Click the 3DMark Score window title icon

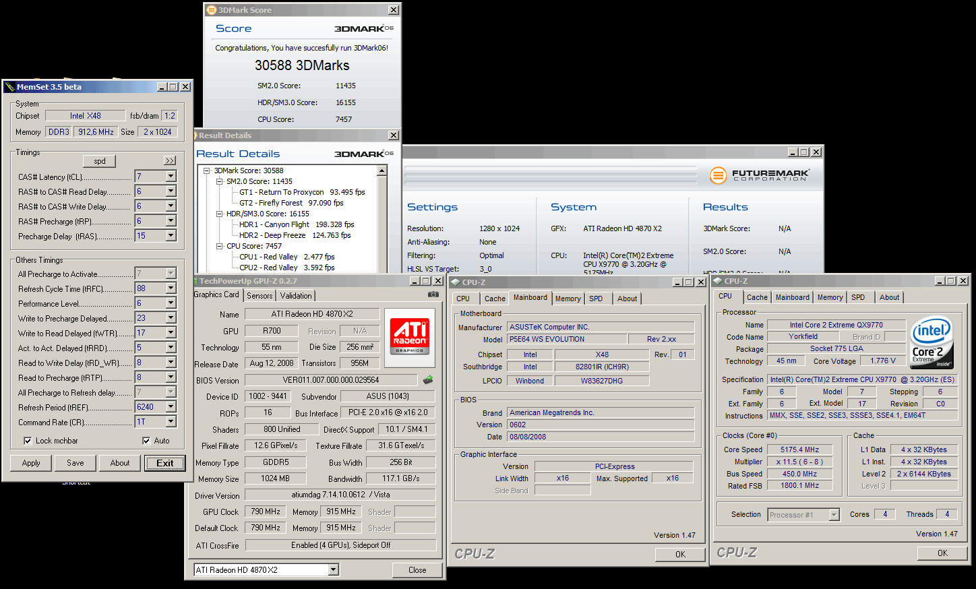(x=211, y=10)
